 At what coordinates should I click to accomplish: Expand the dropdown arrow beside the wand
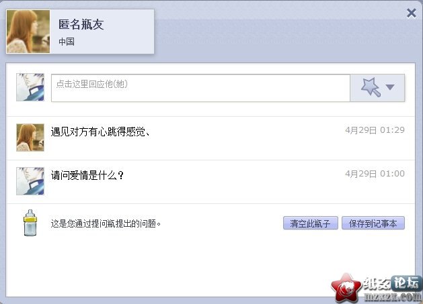tap(390, 87)
